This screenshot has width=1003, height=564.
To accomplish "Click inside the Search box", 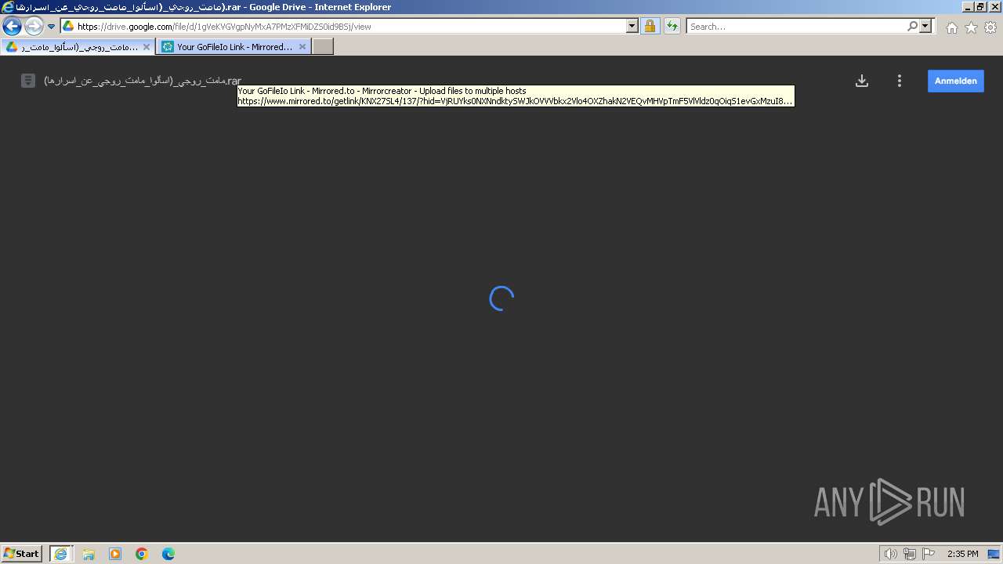I will pyautogui.click(x=796, y=26).
